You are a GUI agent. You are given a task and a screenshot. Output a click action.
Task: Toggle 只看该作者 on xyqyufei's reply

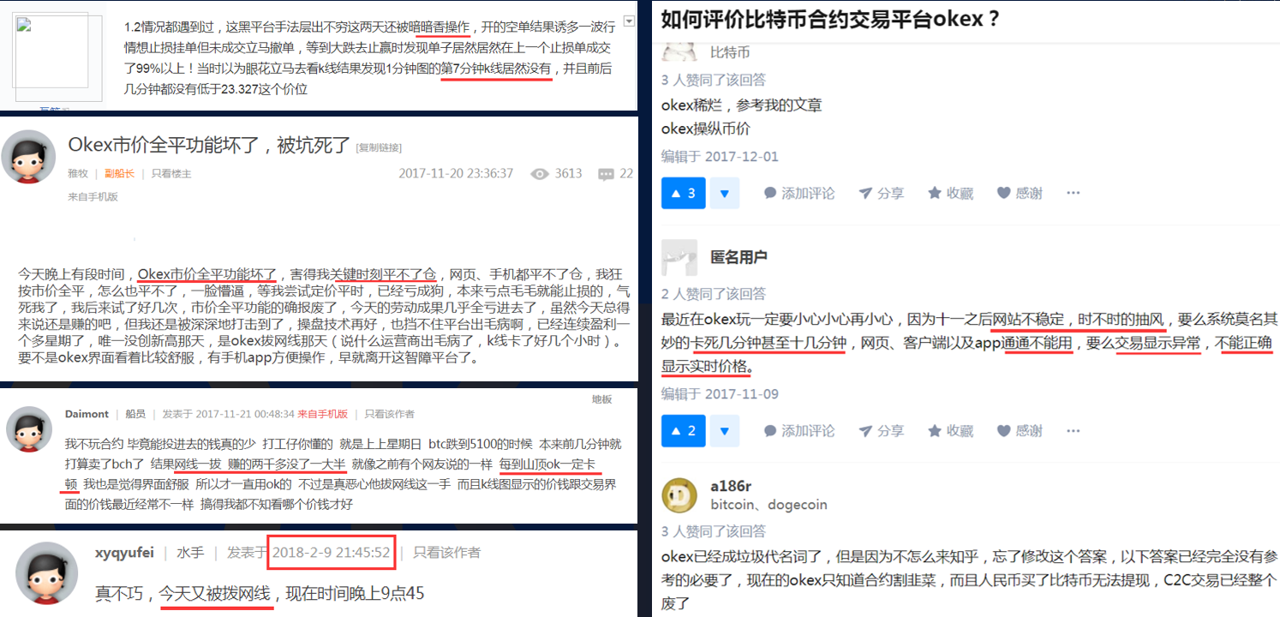pos(446,553)
